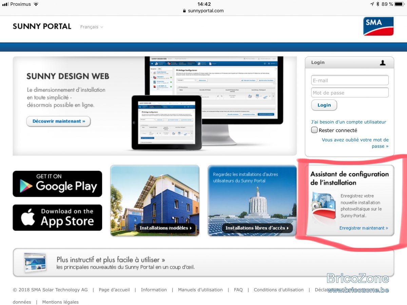Tap the Wi-Fi signal icon
Viewport: 407px width, 305px height.
tap(36, 4)
